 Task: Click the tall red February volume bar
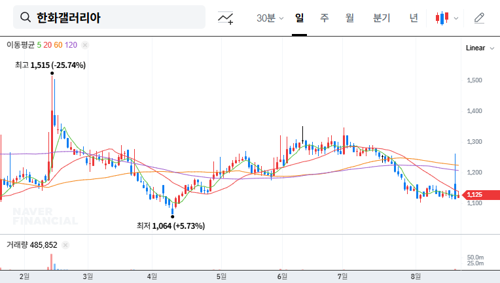point(51,261)
